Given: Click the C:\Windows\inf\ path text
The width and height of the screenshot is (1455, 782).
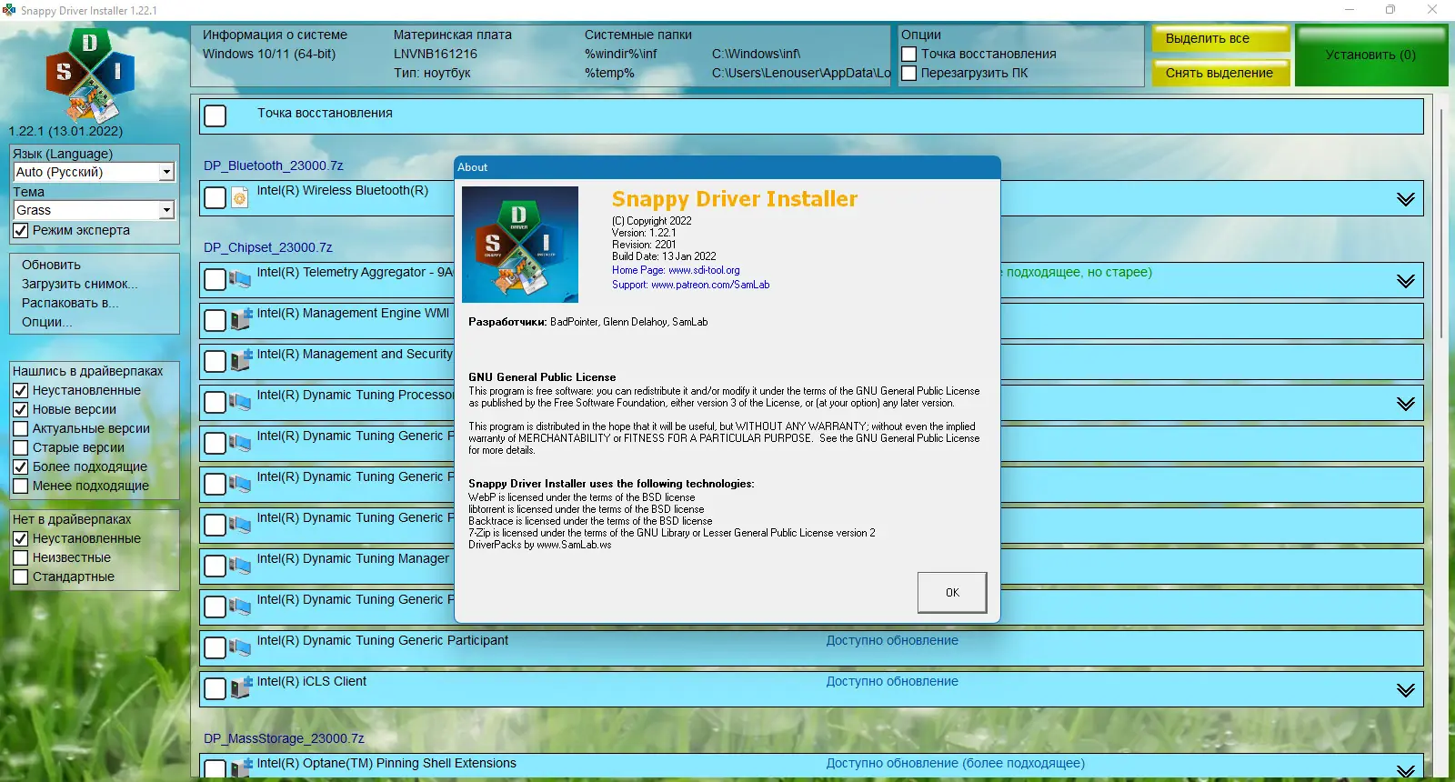Looking at the screenshot, I should [x=757, y=54].
